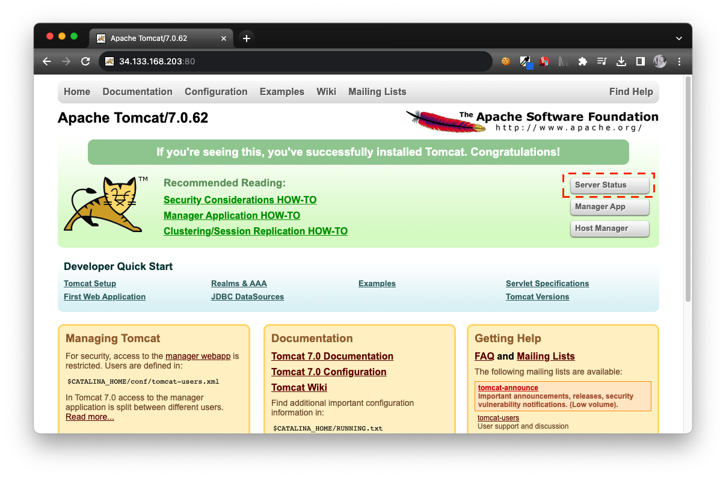Click the Apache Tomcat/7.0.62 page heading
This screenshot has width=726, height=478.
pyautogui.click(x=133, y=118)
